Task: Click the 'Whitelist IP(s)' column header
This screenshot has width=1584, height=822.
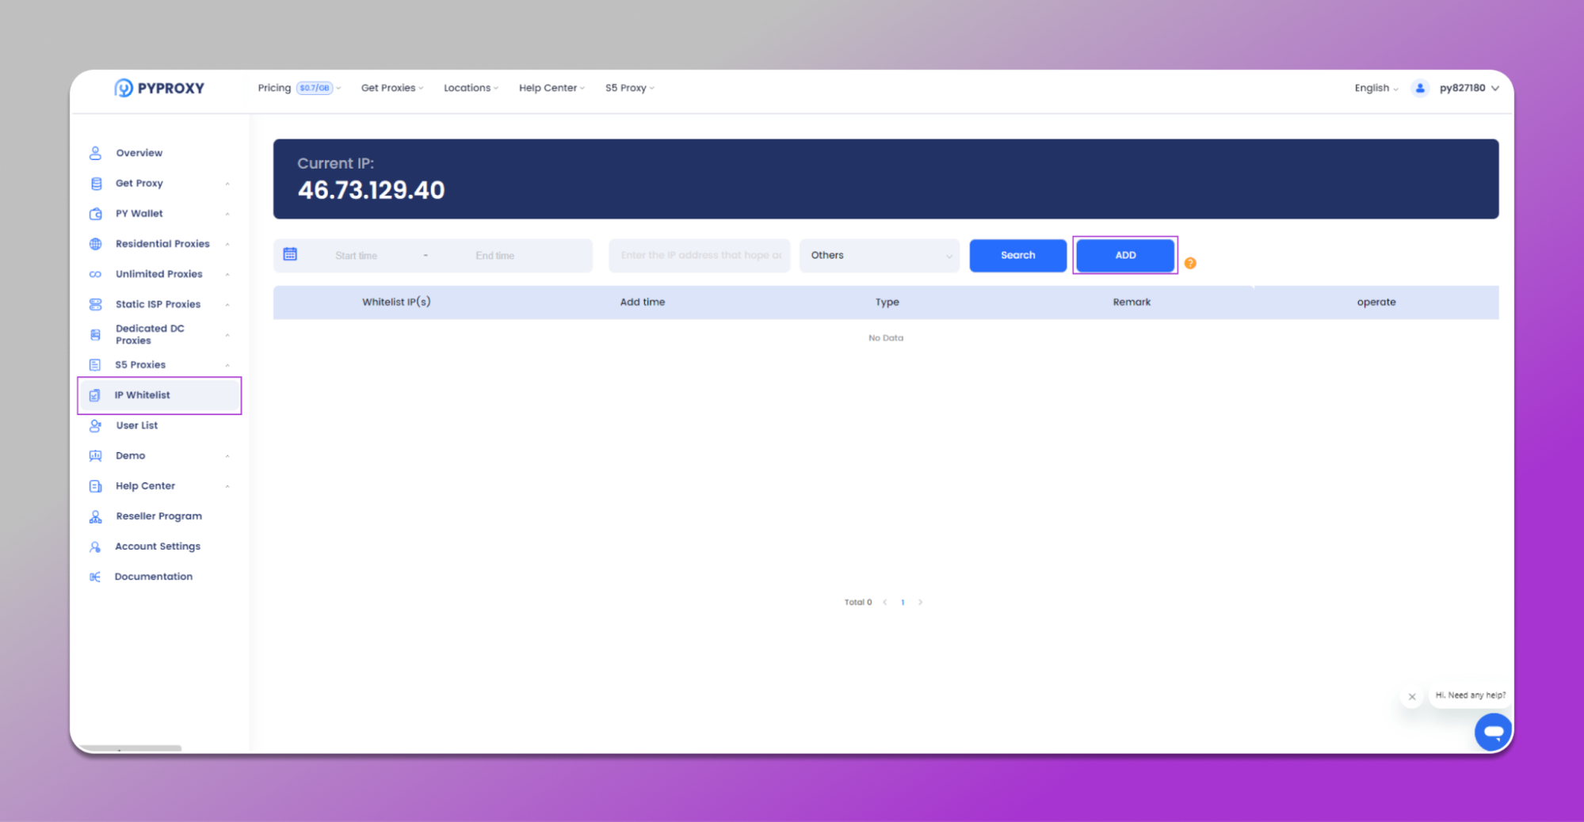Action: pos(396,302)
